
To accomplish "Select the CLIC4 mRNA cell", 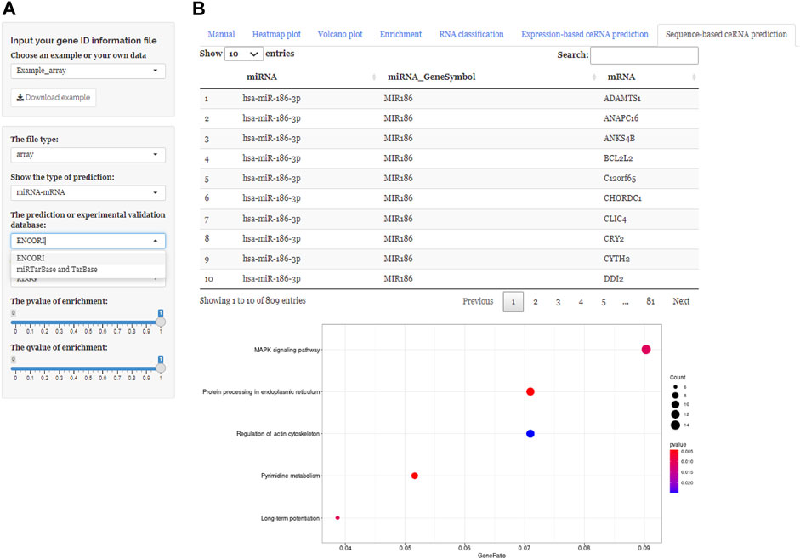I will [615, 219].
